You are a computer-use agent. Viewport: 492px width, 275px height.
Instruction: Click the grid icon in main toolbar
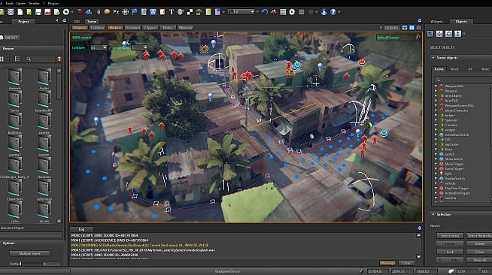point(283,12)
